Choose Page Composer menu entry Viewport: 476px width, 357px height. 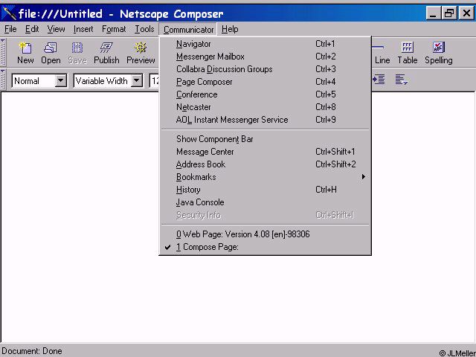coord(265,82)
